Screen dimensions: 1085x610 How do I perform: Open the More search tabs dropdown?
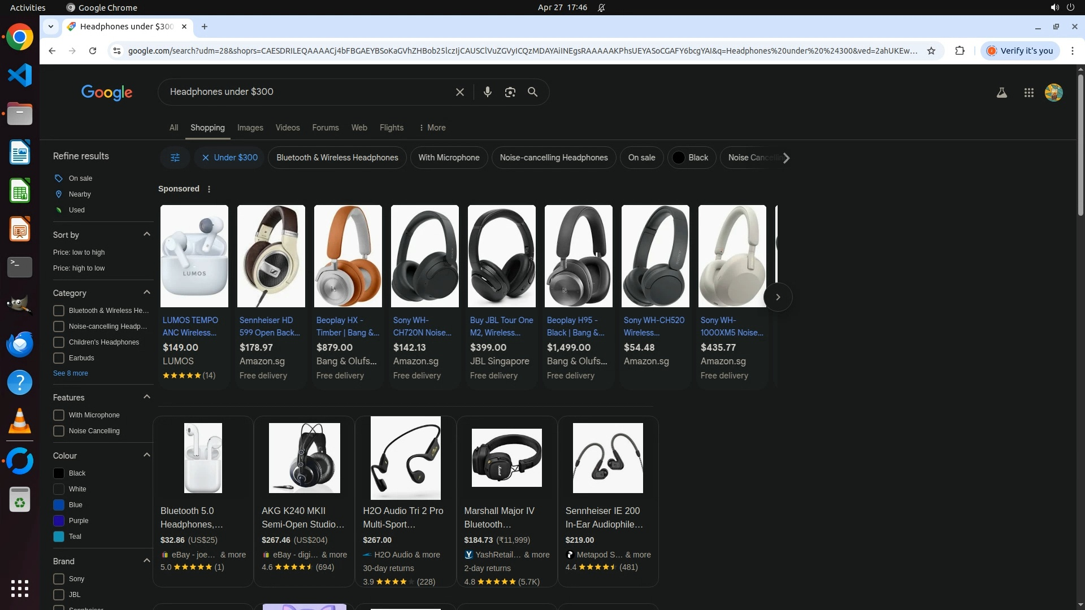click(x=432, y=128)
